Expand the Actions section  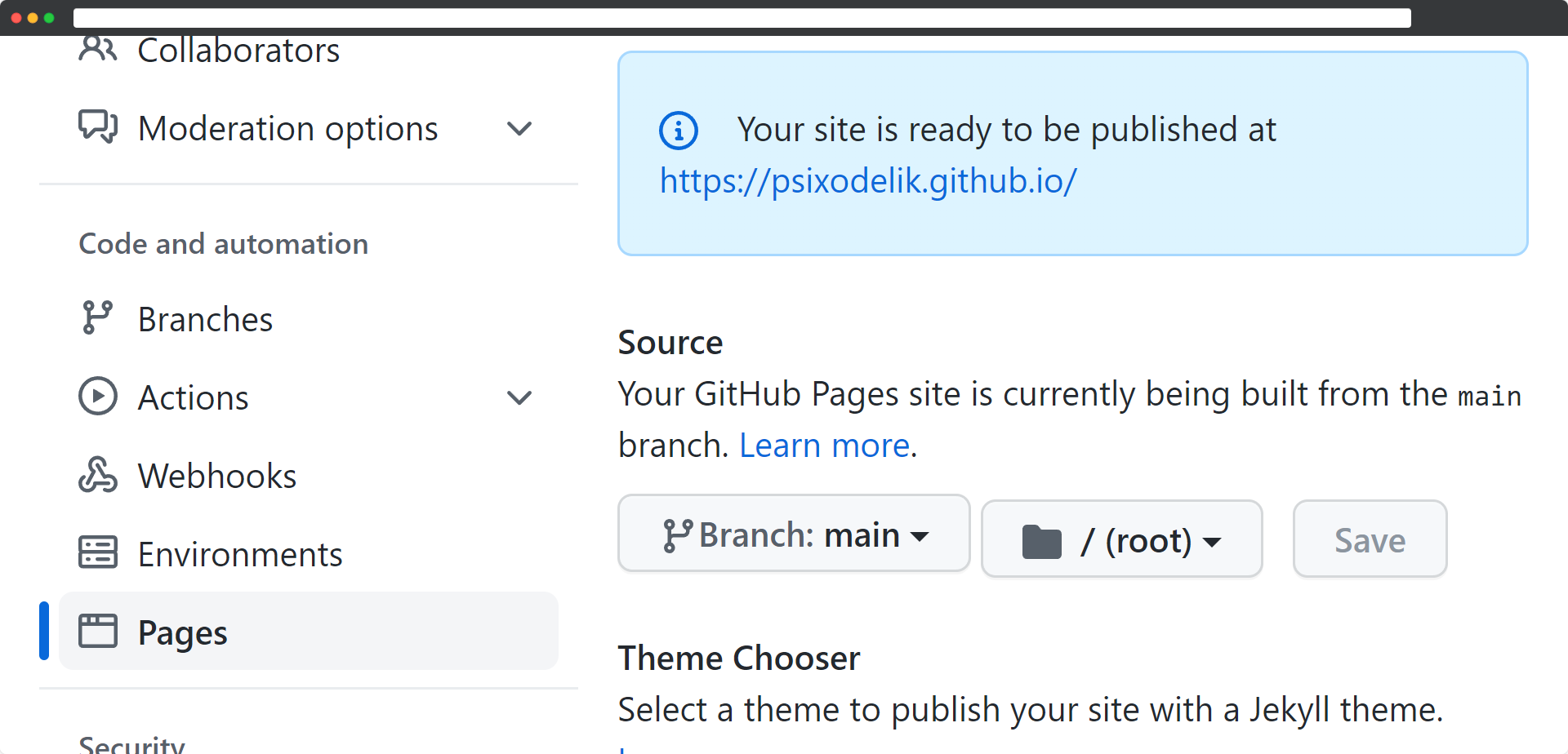[519, 397]
